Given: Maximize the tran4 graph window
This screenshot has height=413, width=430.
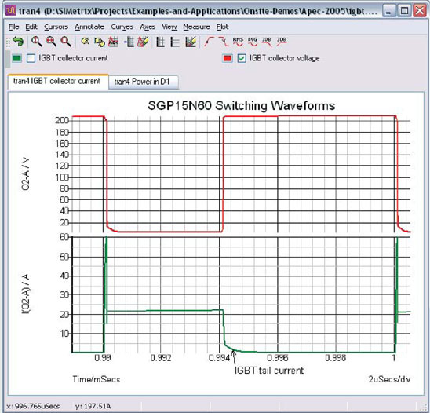Looking at the screenshot, I should pyautogui.click(x=404, y=11).
